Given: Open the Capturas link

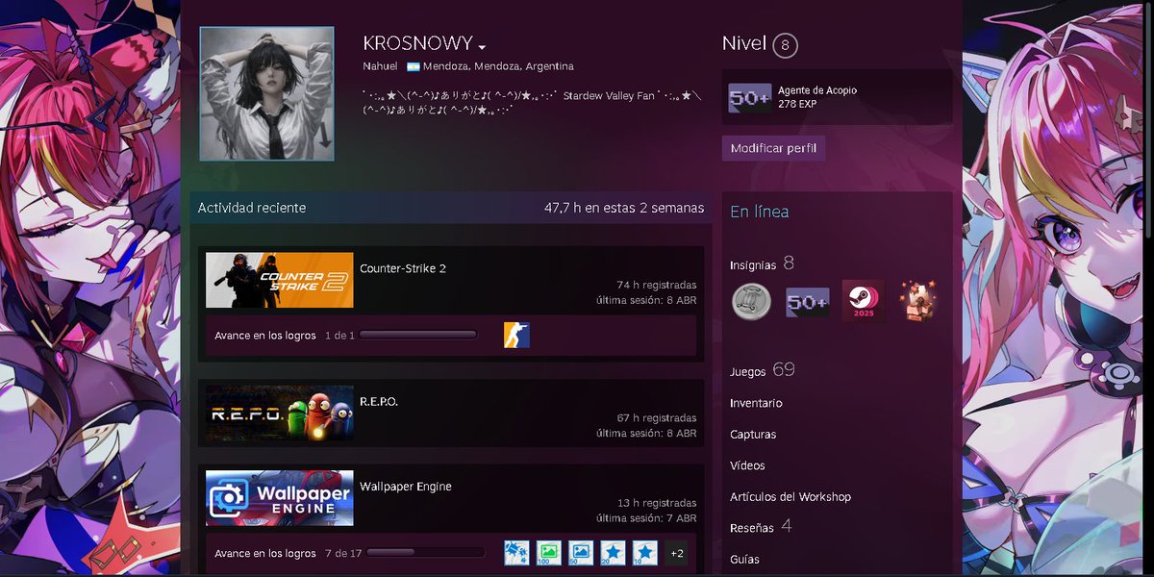Looking at the screenshot, I should (x=753, y=435).
